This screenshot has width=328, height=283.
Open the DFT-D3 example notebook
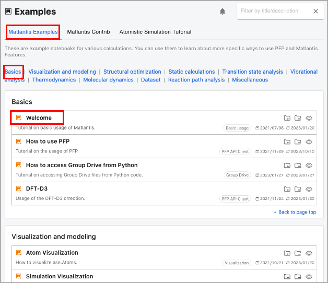[x=37, y=188]
